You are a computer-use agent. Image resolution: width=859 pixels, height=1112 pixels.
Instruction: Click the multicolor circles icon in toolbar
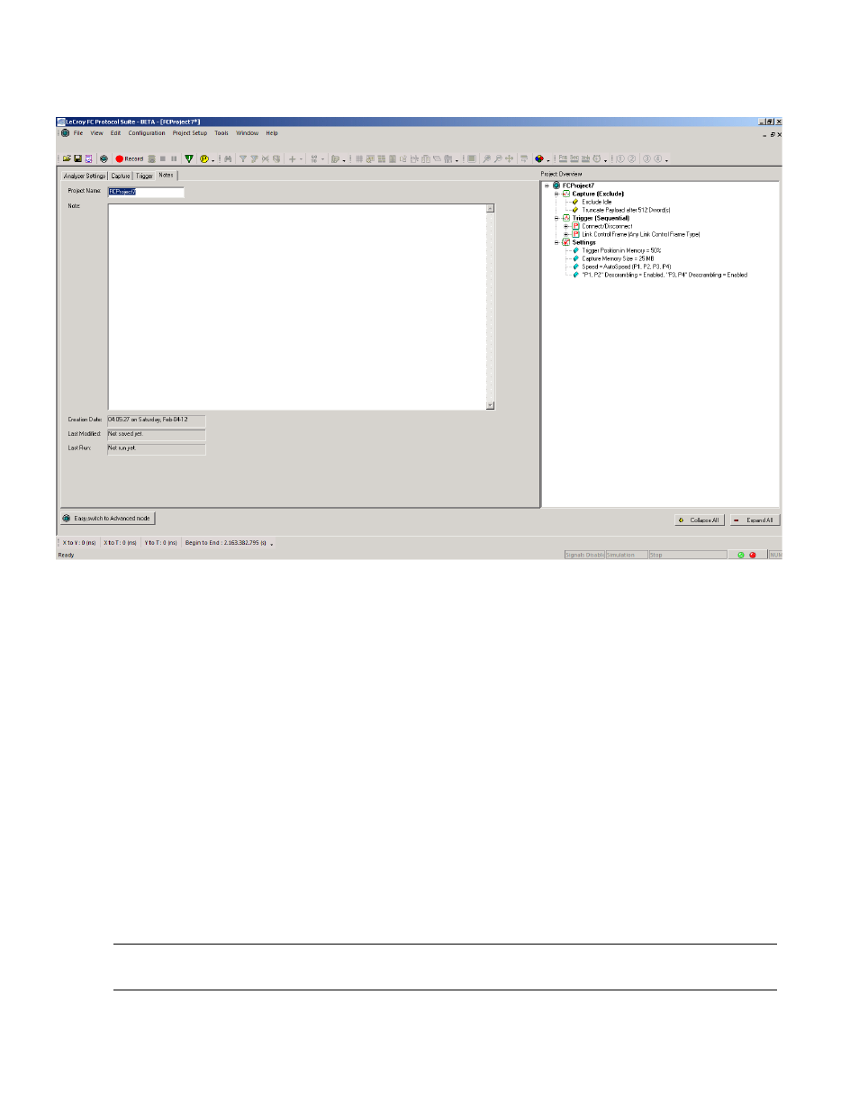point(538,158)
